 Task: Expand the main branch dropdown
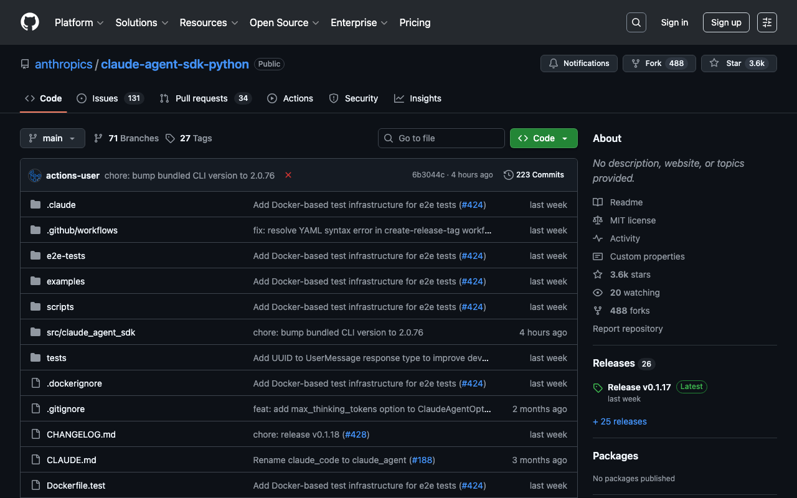click(x=52, y=138)
